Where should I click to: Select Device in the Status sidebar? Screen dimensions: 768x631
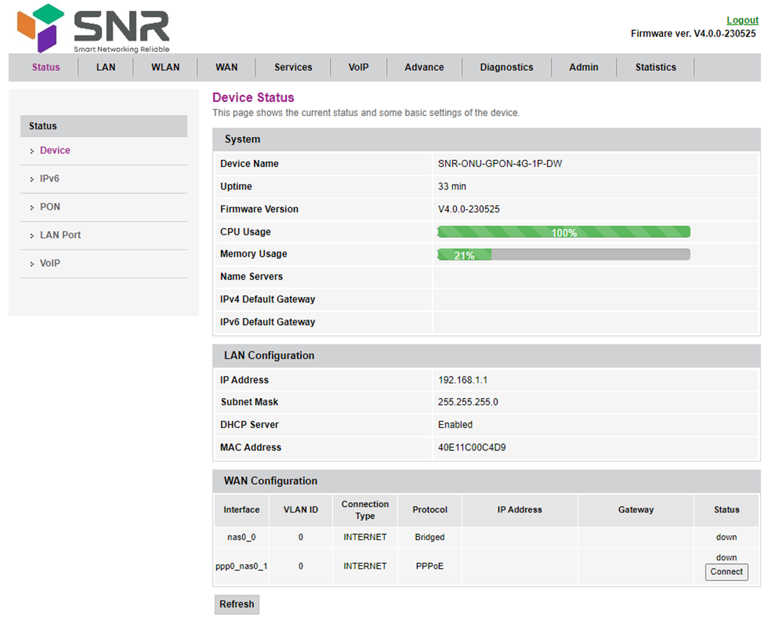(x=55, y=151)
